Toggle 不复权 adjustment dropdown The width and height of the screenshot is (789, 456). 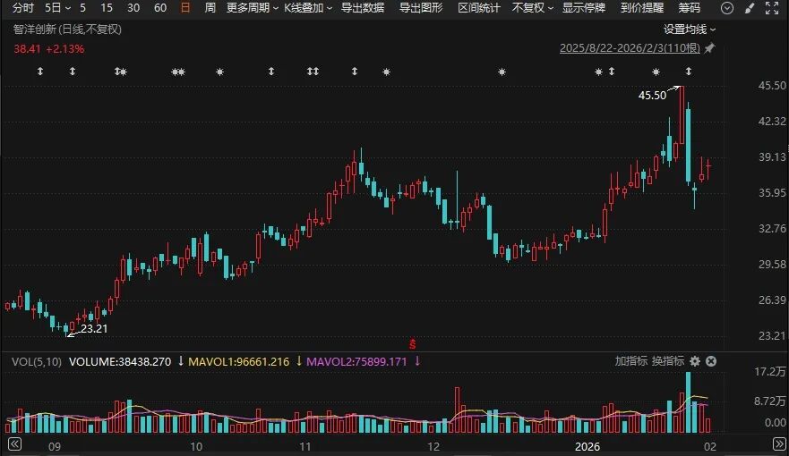point(533,8)
